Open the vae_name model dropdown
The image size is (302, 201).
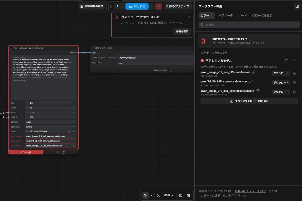pyautogui.click(x=50, y=146)
